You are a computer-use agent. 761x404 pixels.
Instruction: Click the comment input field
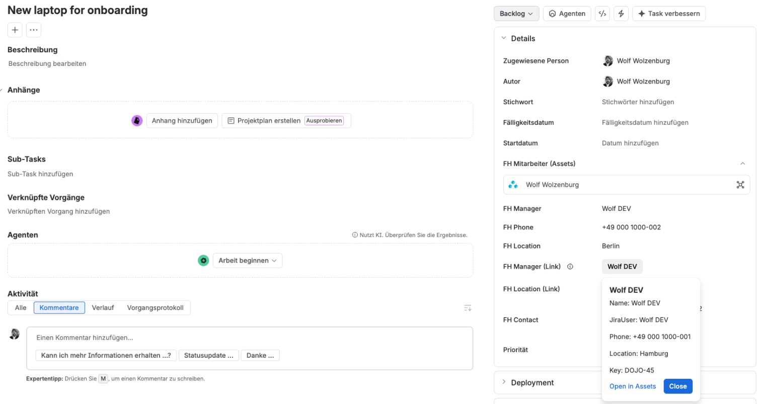tap(250, 338)
